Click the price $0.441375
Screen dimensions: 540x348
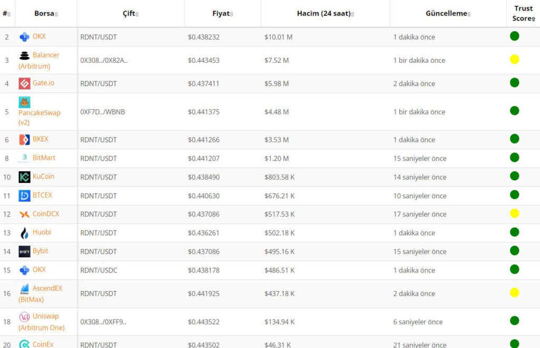204,112
